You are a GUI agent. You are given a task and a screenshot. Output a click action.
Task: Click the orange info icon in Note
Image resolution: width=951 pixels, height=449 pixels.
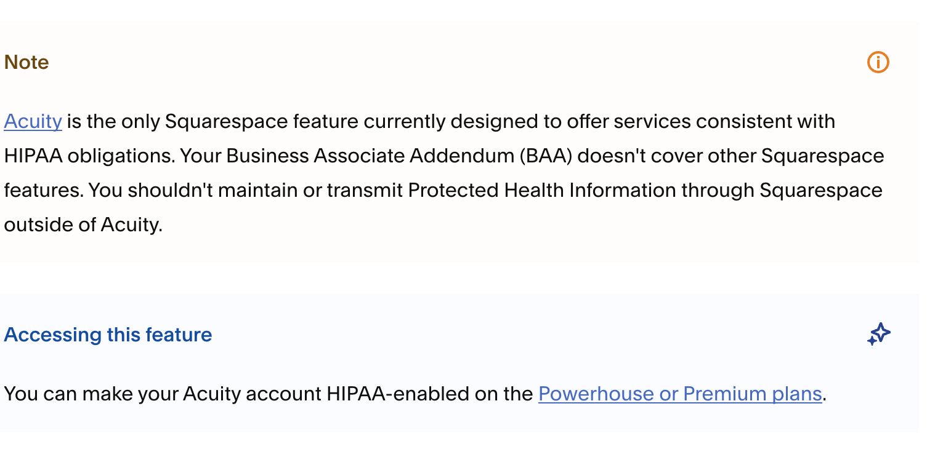pyautogui.click(x=878, y=62)
